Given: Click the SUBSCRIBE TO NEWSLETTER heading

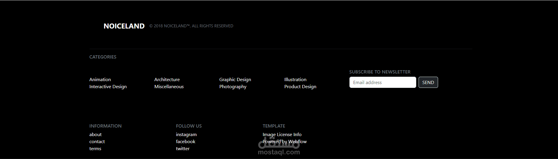Looking at the screenshot, I should pos(380,72).
